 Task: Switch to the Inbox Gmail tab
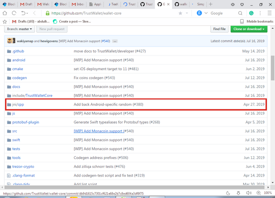pyautogui.click(x=78, y=4)
